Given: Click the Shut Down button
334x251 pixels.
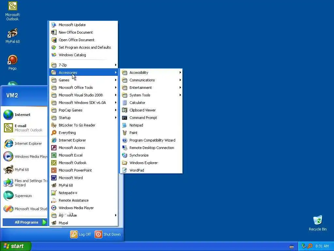Looking at the screenshot, I should coord(108,234).
